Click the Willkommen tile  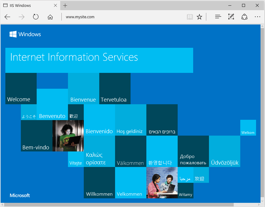pos(99,183)
